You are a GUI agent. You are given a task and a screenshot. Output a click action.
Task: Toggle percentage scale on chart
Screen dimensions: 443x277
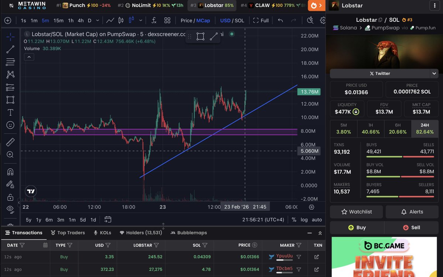(294, 220)
